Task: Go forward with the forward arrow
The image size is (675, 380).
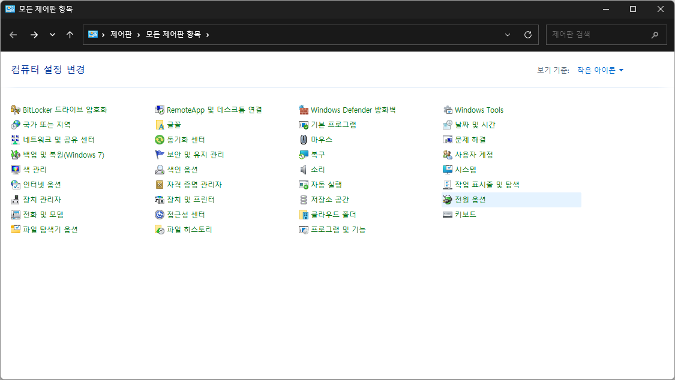Action: pos(34,35)
